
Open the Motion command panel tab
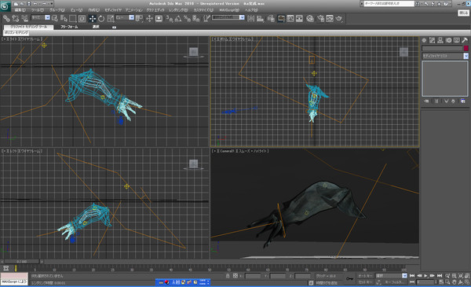[x=448, y=40]
